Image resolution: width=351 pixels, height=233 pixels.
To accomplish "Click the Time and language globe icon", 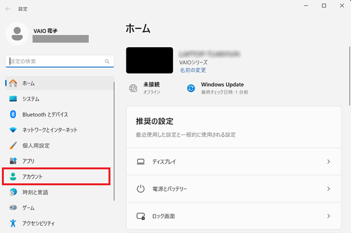I will (13, 192).
